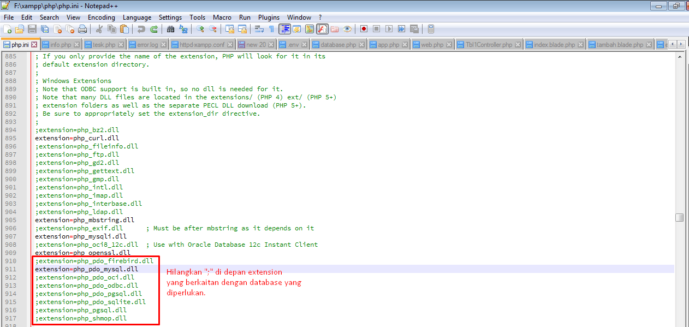This screenshot has width=689, height=327.
Task: Click the Undo toolbar icon
Action: point(140,28)
